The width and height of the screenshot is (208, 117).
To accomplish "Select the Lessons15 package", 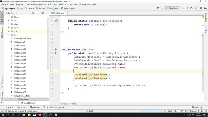I will coord(21,64).
